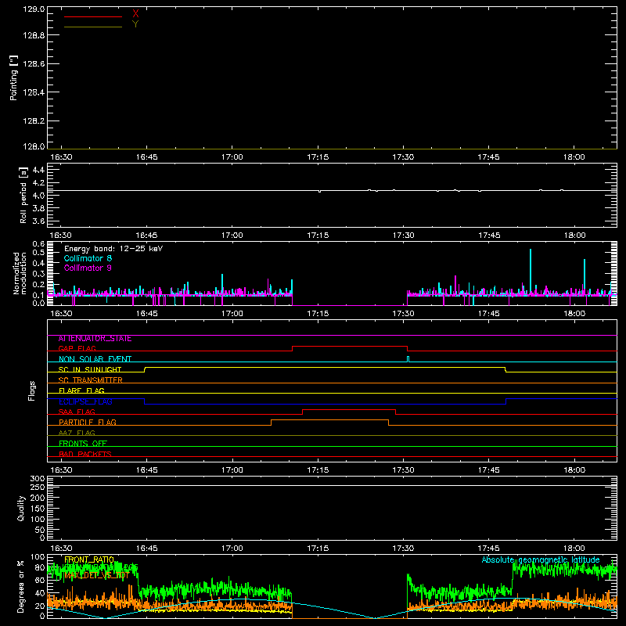Screen dimensions: 626x626
Task: Select the SC_IN_SUNLIGHT flag label
Action: (x=90, y=369)
